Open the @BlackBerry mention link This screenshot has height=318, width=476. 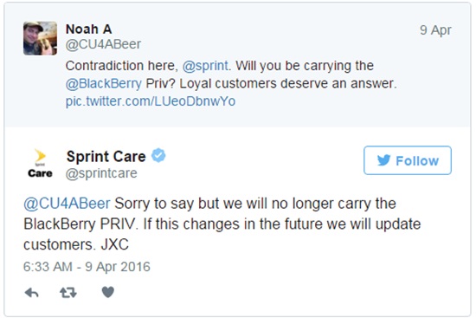[x=104, y=83]
